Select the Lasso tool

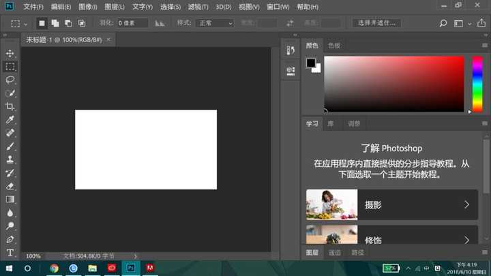[x=10, y=80]
